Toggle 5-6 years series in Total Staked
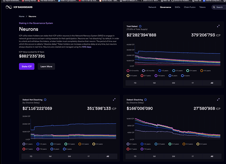The image size is (226, 164). pos(132,76)
